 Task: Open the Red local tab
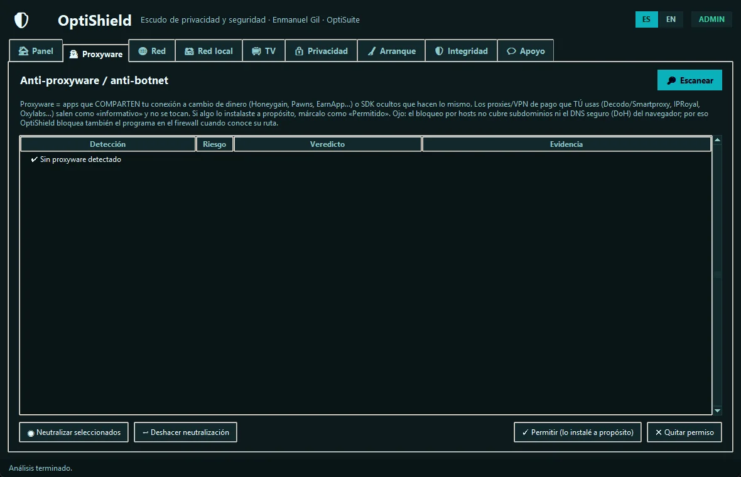pyautogui.click(x=209, y=51)
